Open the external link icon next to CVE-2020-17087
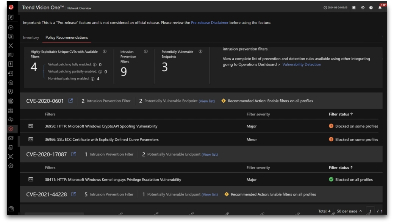Screen dimensions: 394x224 click(x=73, y=154)
